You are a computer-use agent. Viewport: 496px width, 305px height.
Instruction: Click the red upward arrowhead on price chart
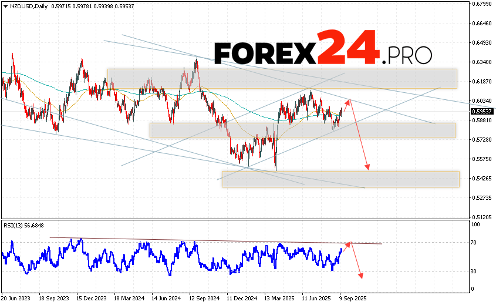(349, 102)
